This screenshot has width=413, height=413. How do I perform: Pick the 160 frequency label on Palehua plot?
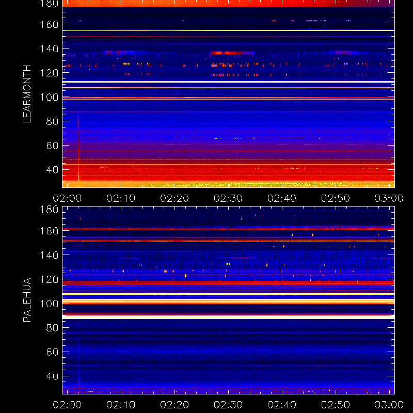coord(49,231)
